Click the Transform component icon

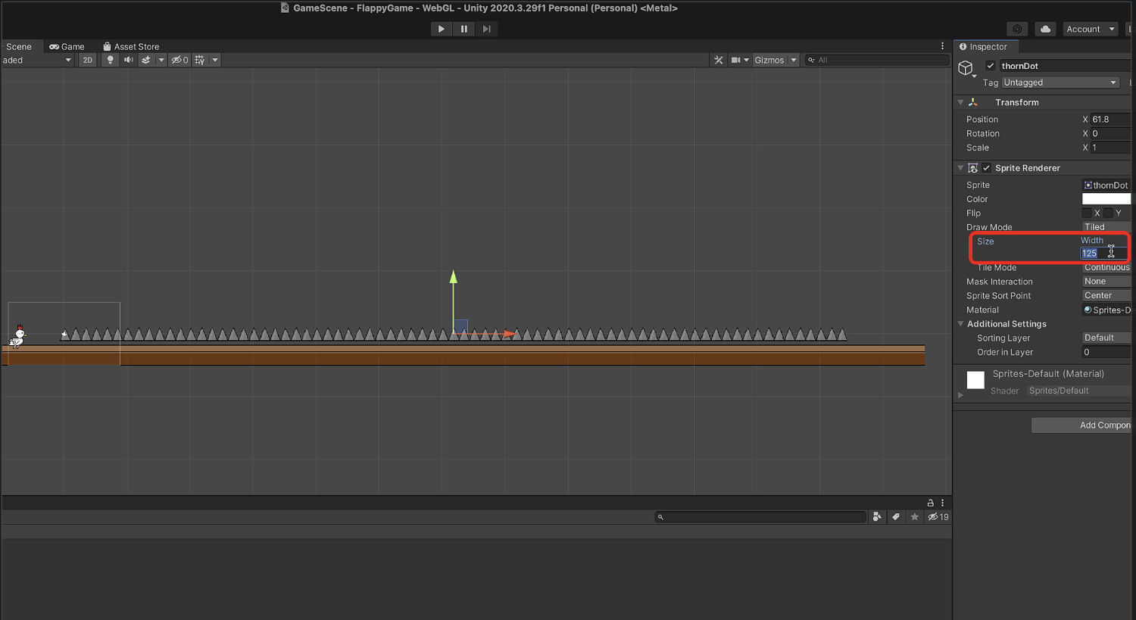pos(973,102)
